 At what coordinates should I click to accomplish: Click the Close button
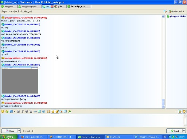pyautogui.click(x=9, y=131)
